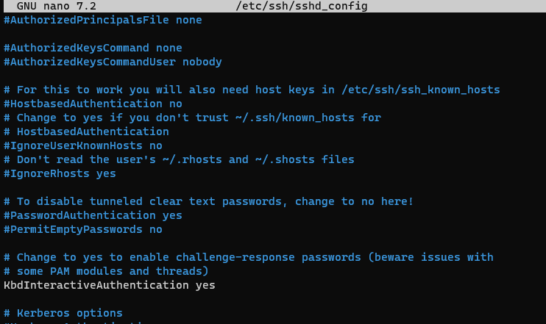Screen dimensions: 546x324
Task: Place cursor on KbdInteractiveAuthentication yes line
Action: coord(110,285)
